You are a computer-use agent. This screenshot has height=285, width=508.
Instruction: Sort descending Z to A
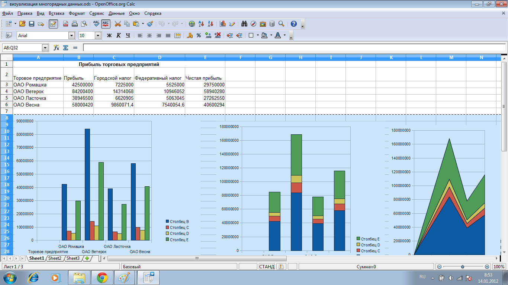[210, 24]
